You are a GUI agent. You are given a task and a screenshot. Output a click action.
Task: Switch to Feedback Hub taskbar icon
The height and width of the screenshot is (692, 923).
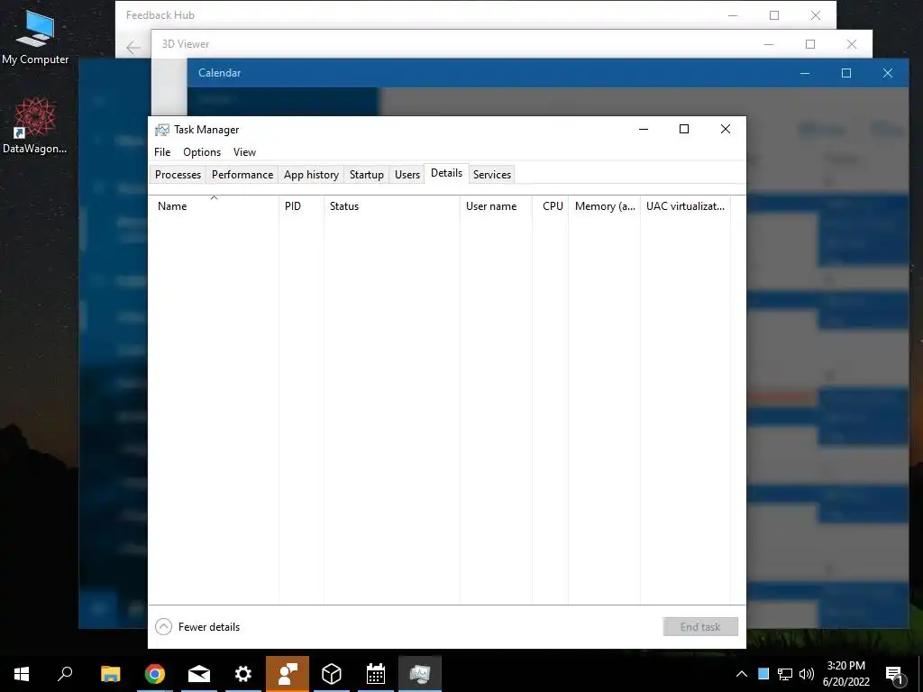point(288,674)
